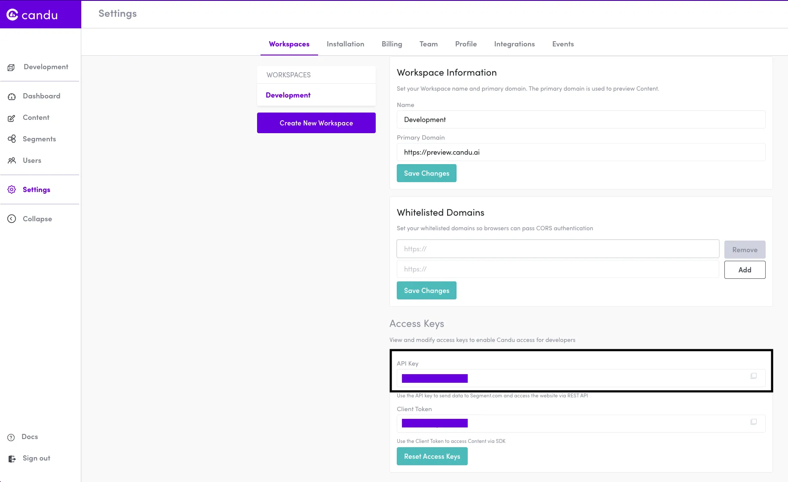The width and height of the screenshot is (788, 482).
Task: Click the Settings gear icon
Action: point(12,189)
